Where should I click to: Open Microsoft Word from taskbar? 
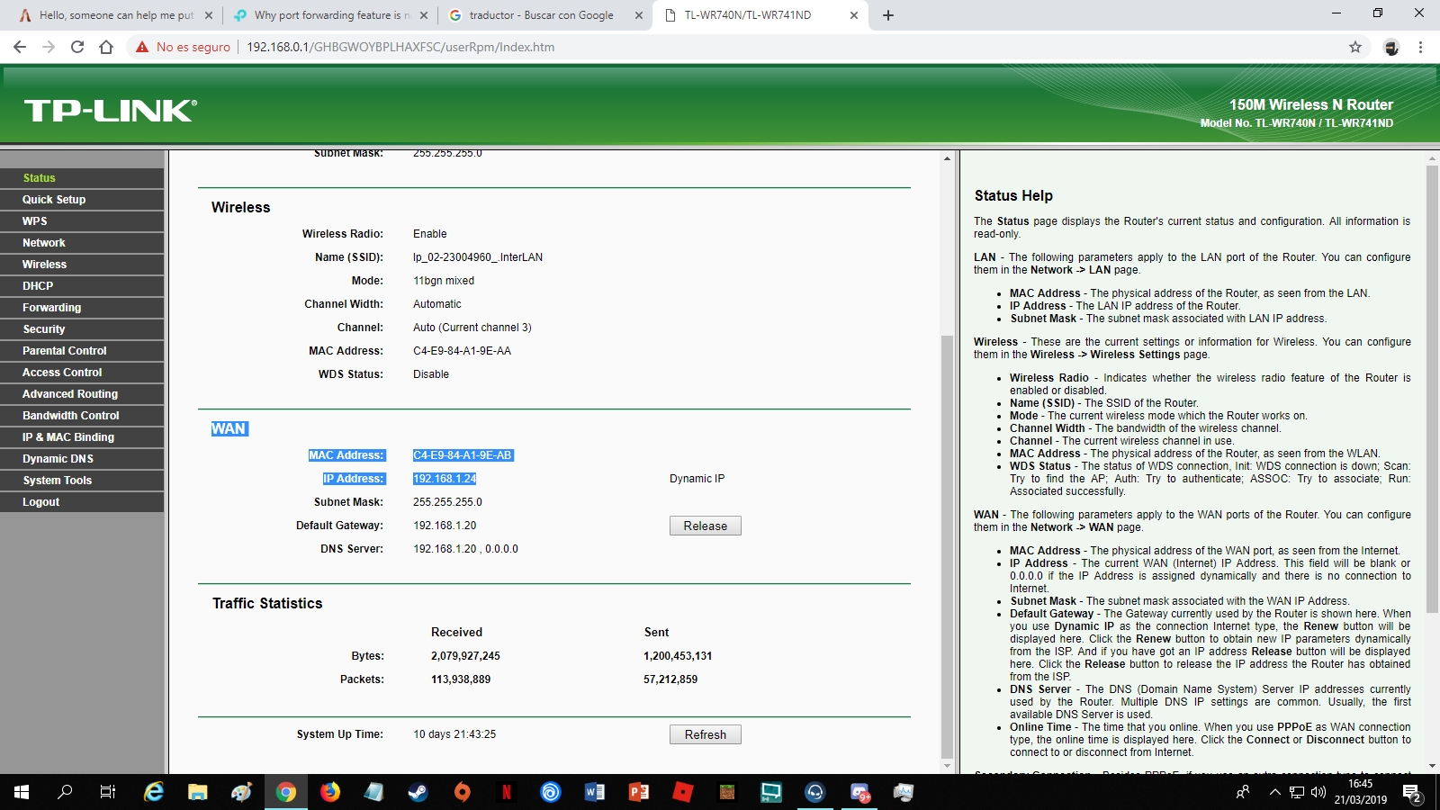click(595, 792)
